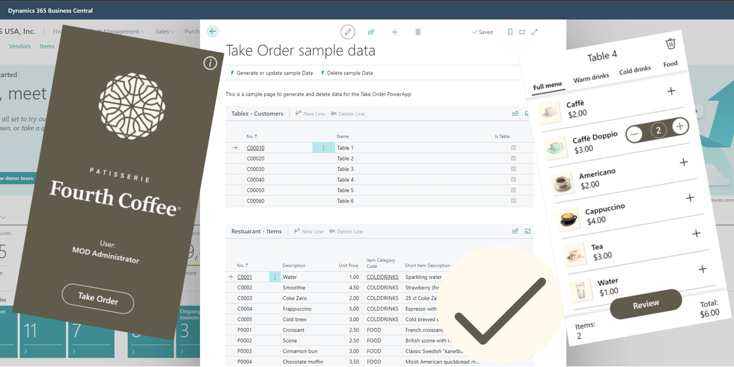The height and width of the screenshot is (367, 734).
Task: Click the trash delete icon in the page header
Action: point(418,32)
